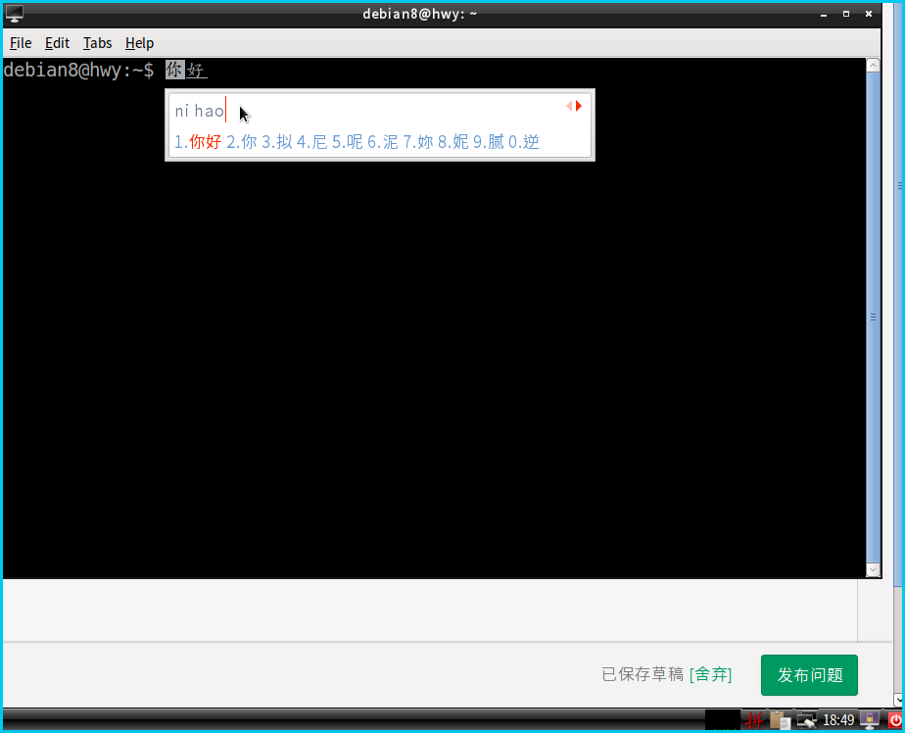Pick candidate 9 腻
Screen dimensions: 905x733
click(x=489, y=141)
